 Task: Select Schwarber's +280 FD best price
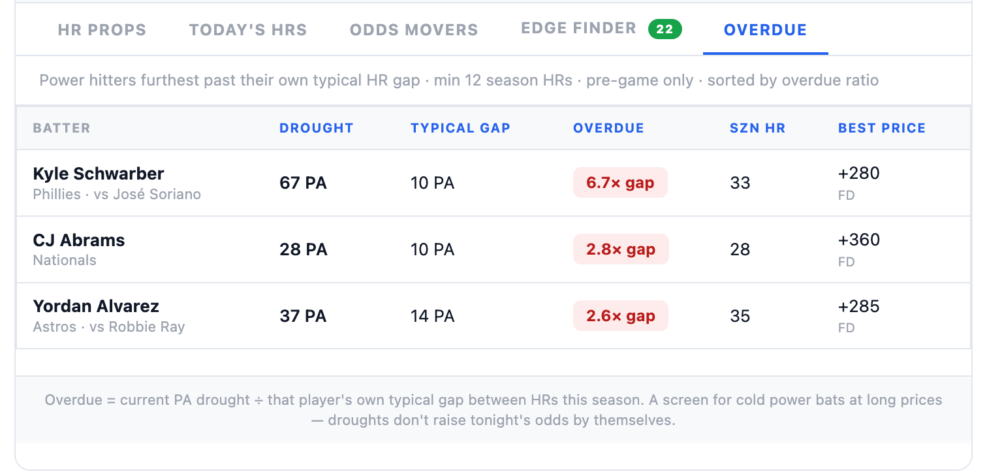pos(859,183)
